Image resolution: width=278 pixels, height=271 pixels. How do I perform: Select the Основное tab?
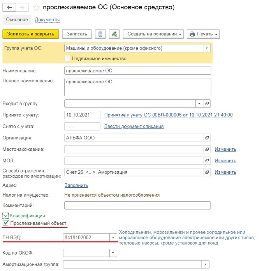click(17, 19)
